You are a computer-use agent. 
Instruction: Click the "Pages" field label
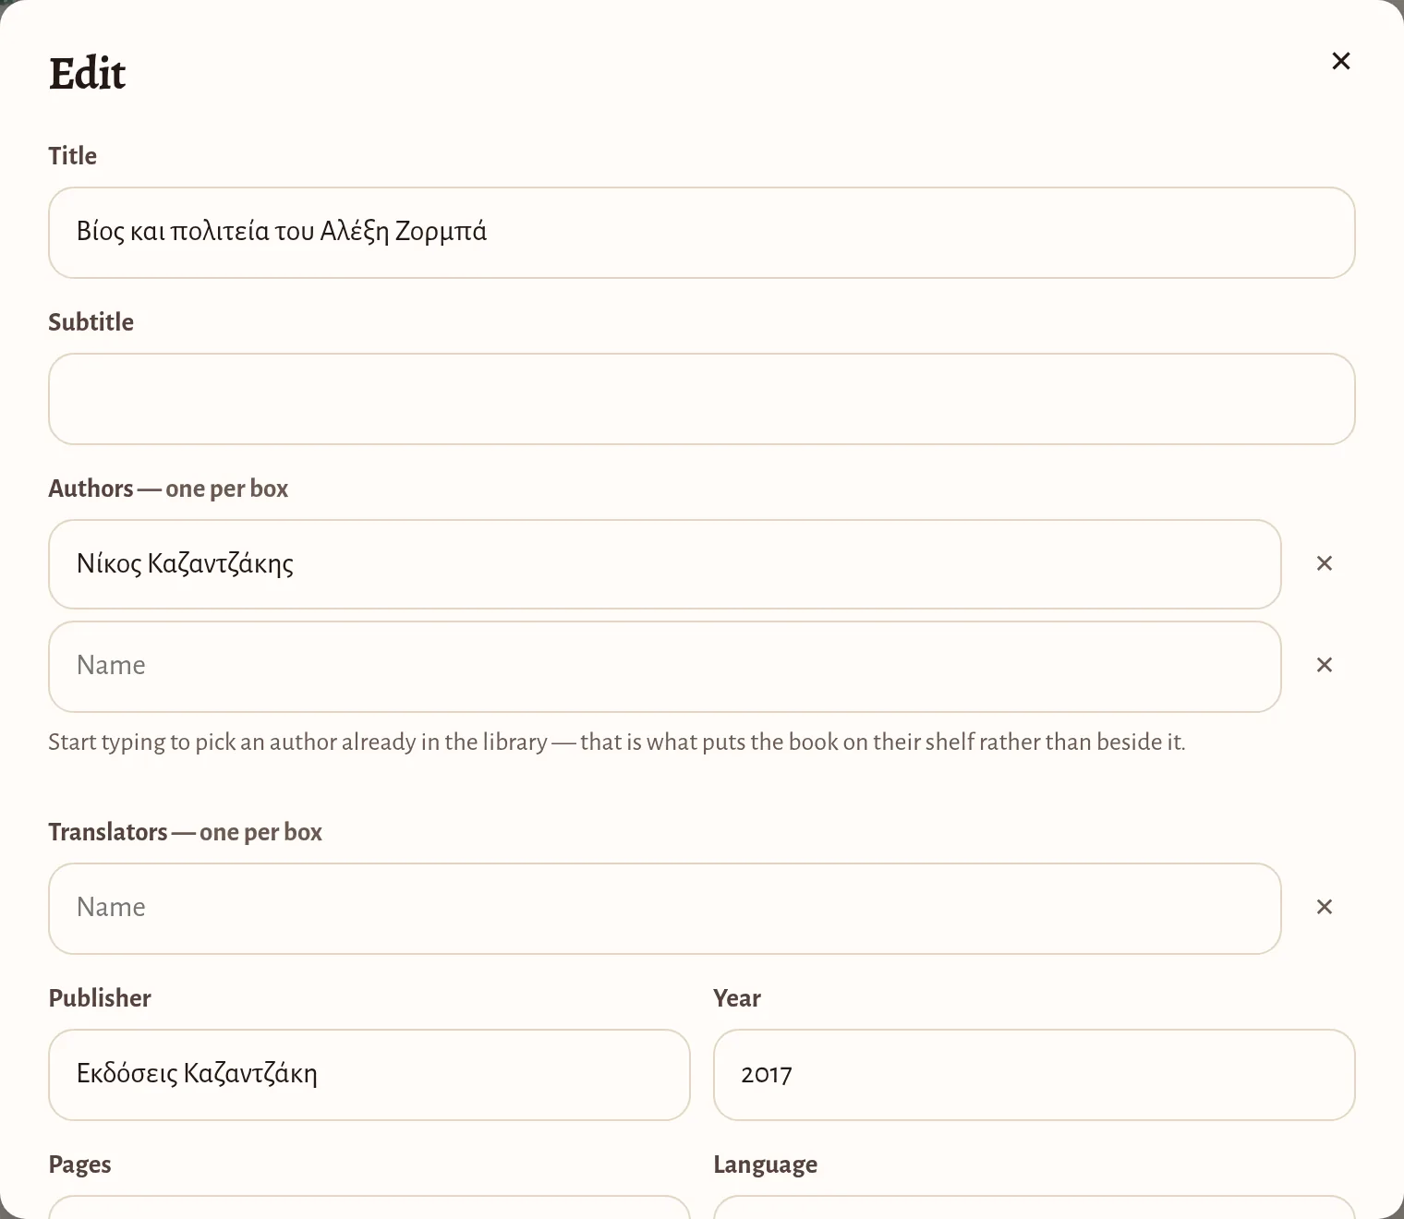click(80, 1165)
